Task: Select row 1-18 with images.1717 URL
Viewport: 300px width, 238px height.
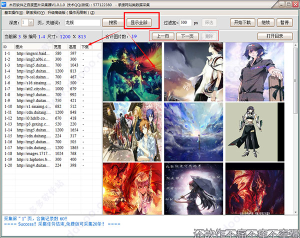Action: click(x=52, y=153)
